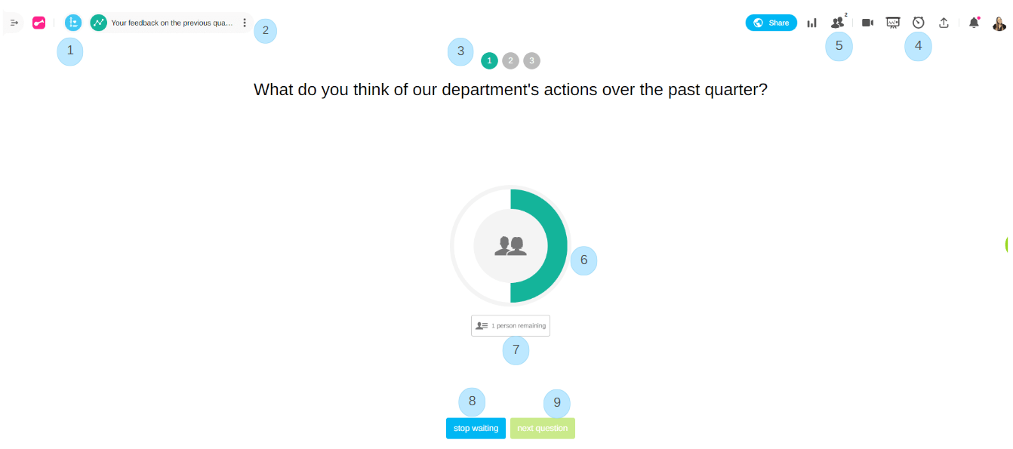Click the green survey title icon
1013x449 pixels.
98,23
